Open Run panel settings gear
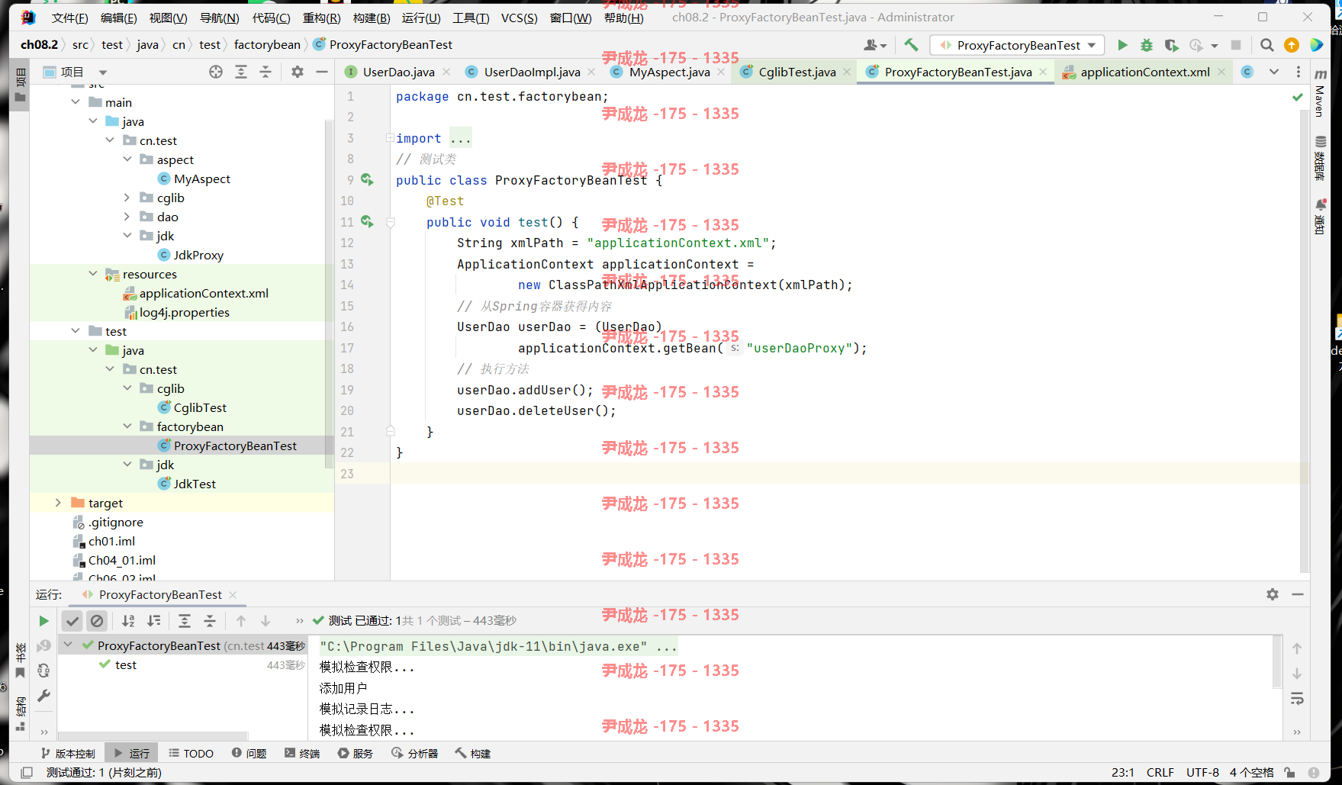The image size is (1342, 785). click(1273, 594)
